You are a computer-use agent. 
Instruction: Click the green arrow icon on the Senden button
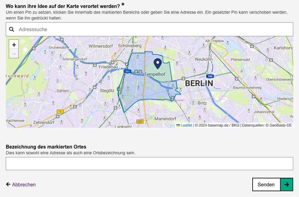[x=286, y=184]
